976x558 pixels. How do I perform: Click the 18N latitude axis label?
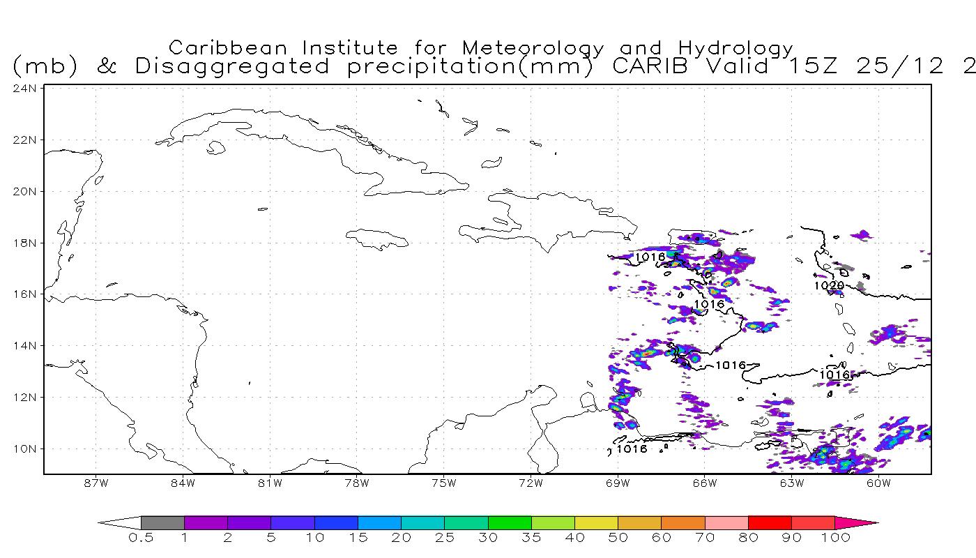25,243
